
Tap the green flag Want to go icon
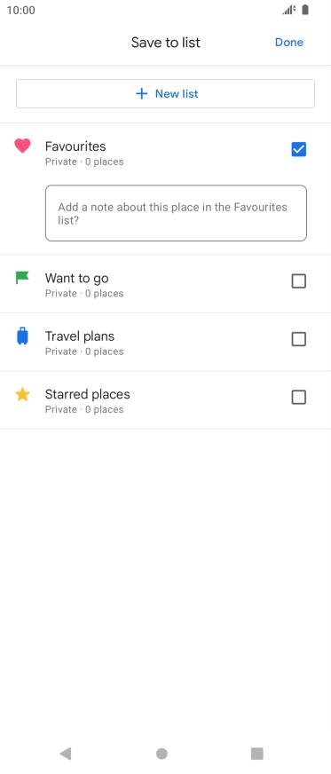pos(22,278)
